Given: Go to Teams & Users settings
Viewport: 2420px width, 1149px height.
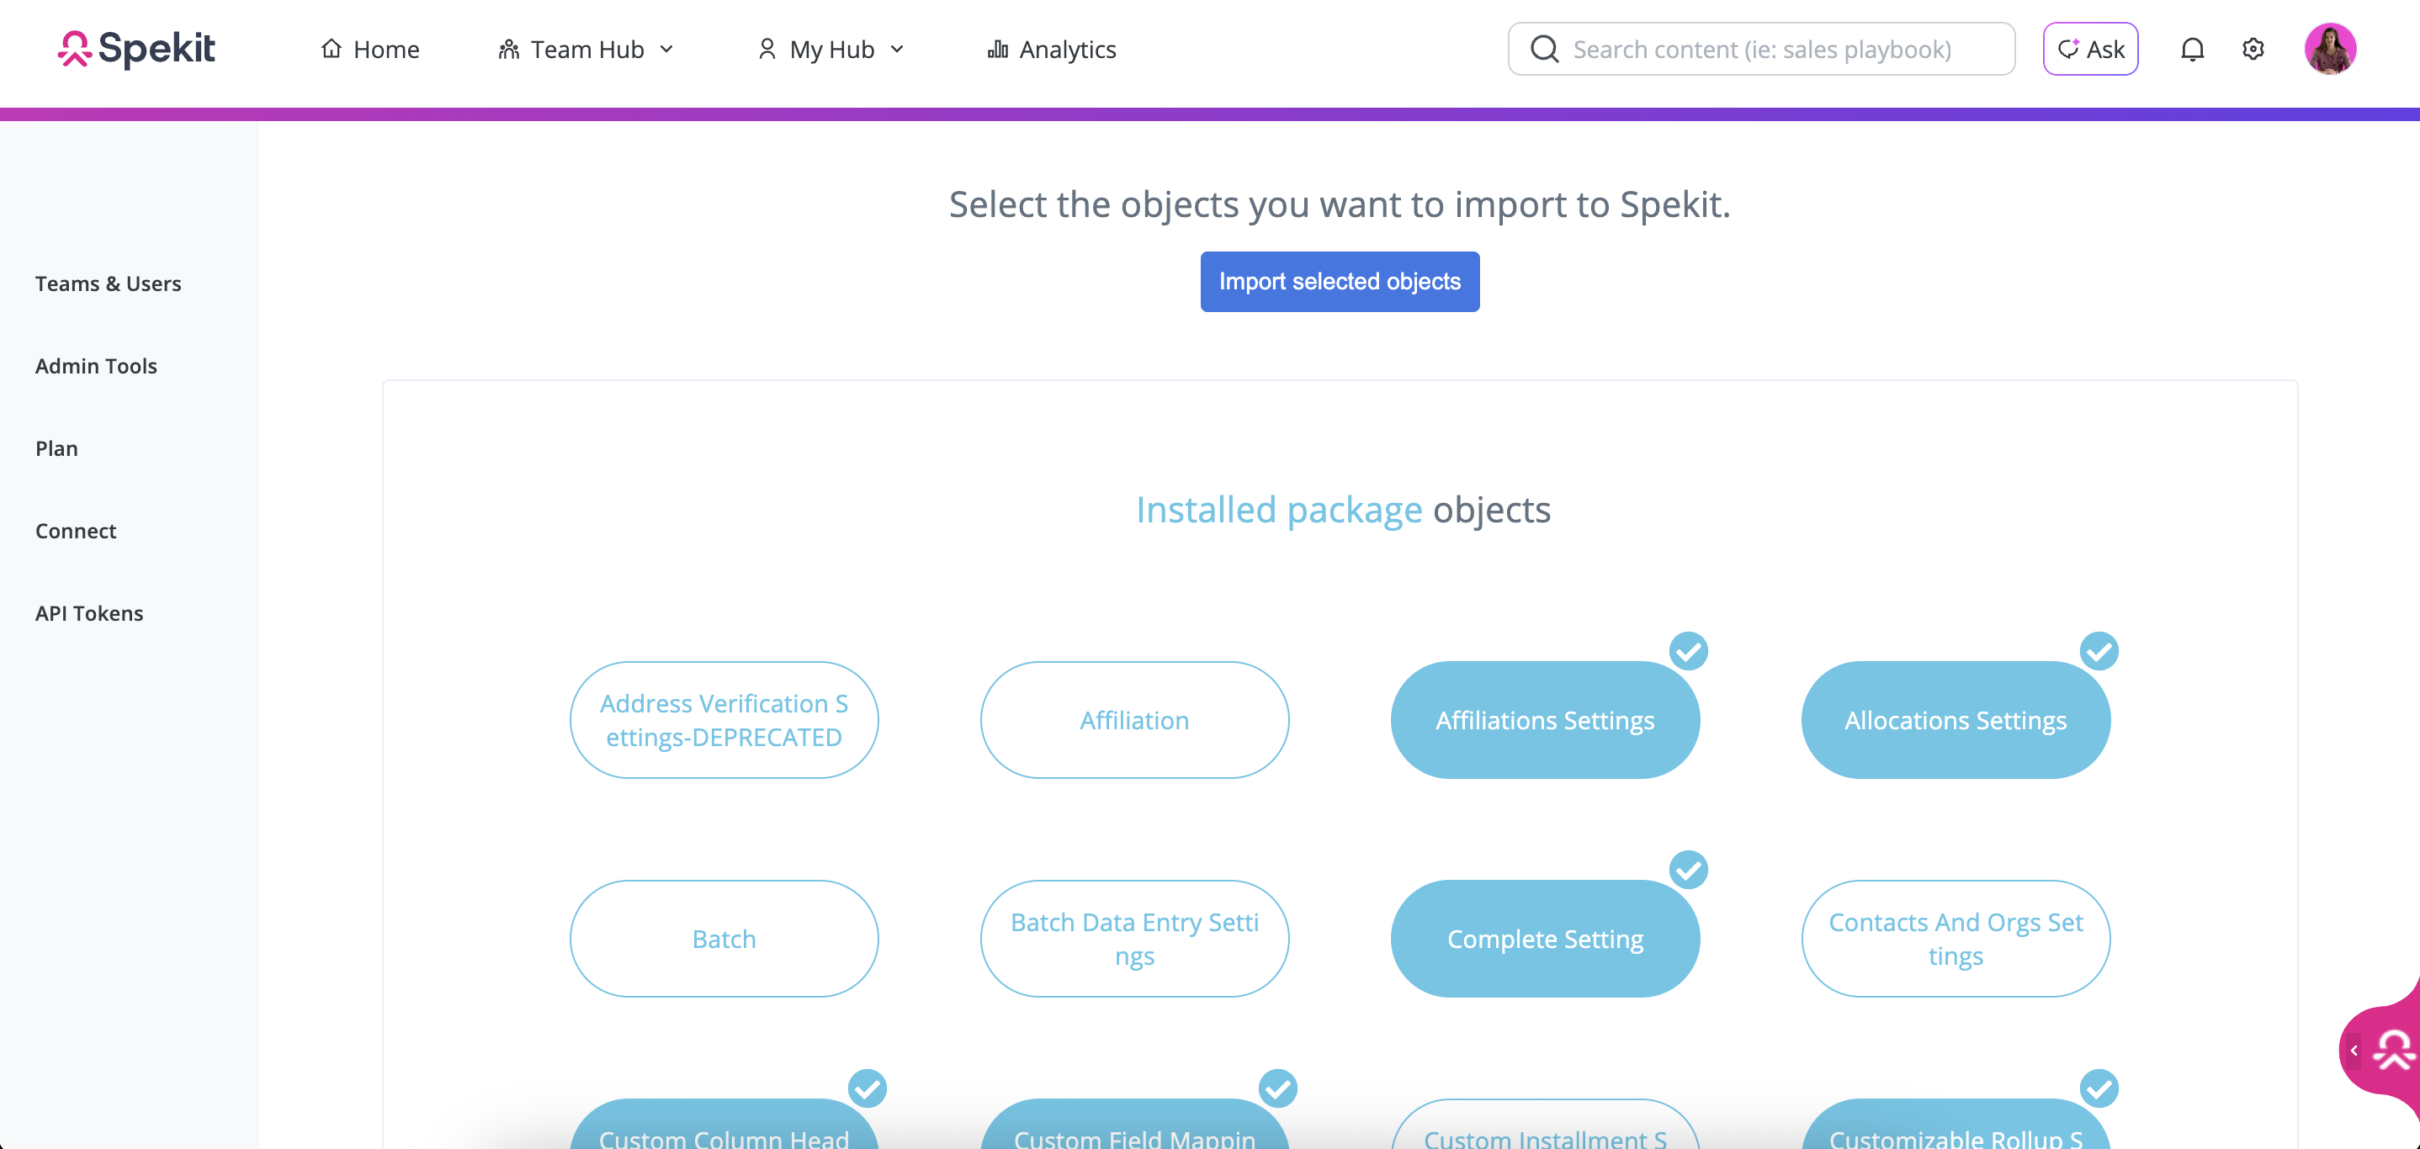Looking at the screenshot, I should (108, 283).
